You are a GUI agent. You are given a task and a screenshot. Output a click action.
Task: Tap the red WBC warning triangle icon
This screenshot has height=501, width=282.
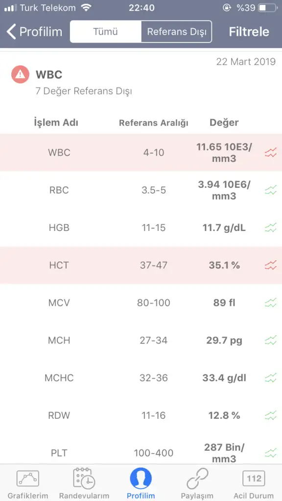[x=21, y=74]
